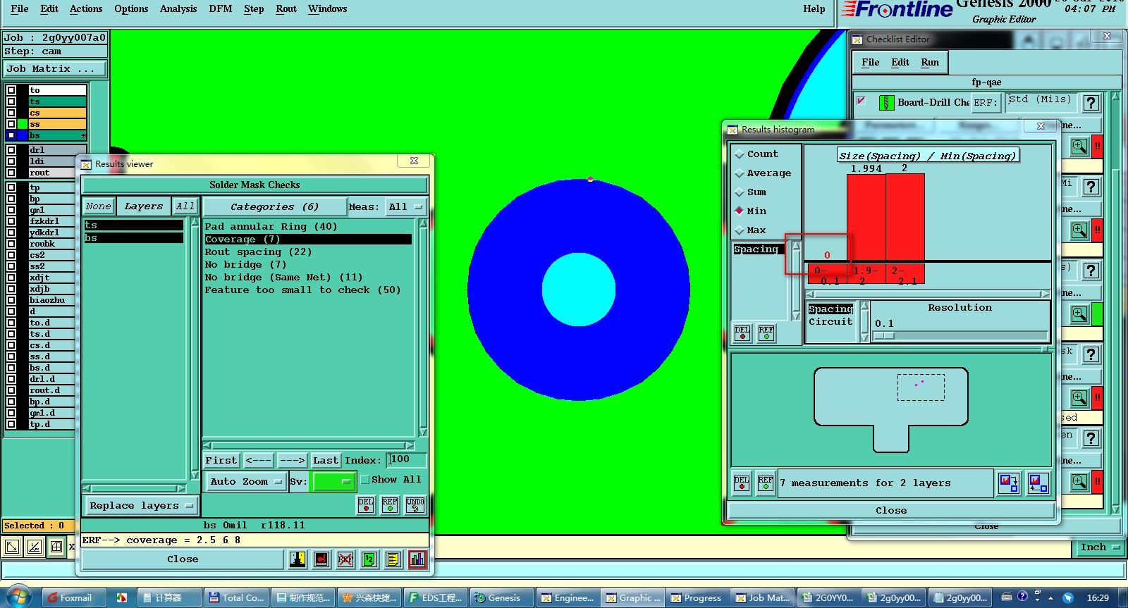1128x608 pixels.
Task: Click the Last button
Action: point(326,461)
